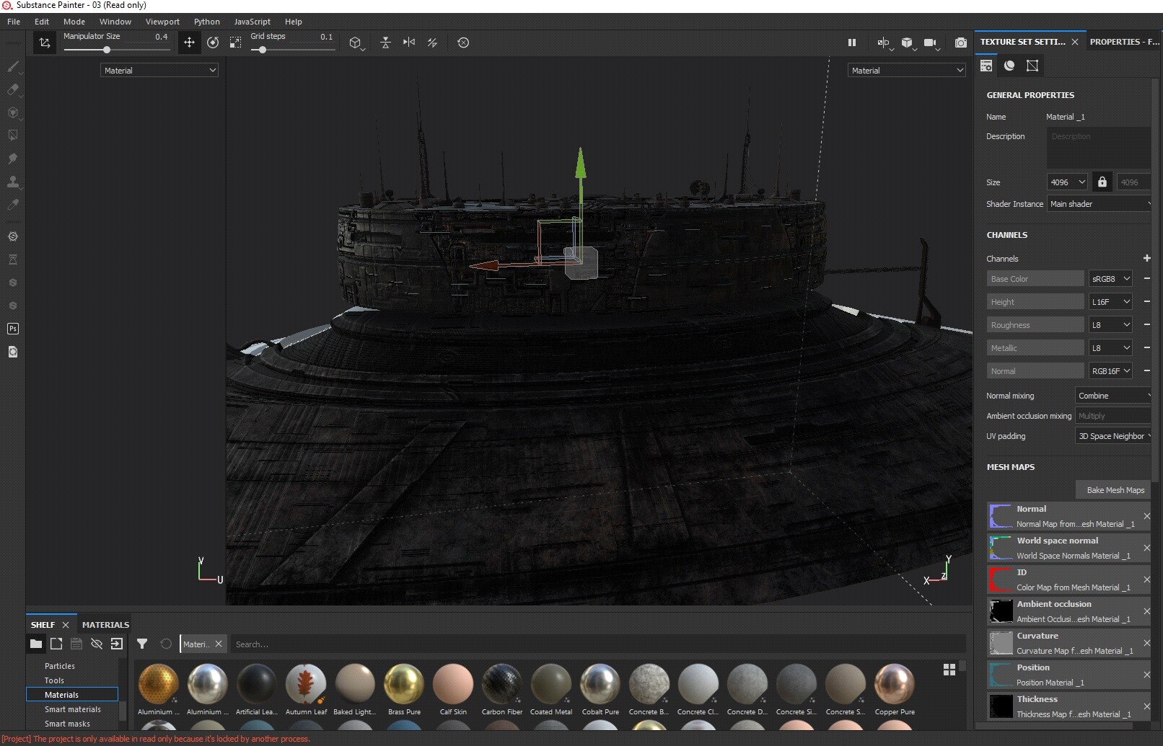Open the Size 4096 dropdown
Image resolution: width=1163 pixels, height=746 pixels.
pos(1067,182)
